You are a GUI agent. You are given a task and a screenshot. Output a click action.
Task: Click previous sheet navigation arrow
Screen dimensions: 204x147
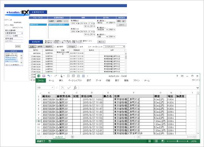(41, 137)
